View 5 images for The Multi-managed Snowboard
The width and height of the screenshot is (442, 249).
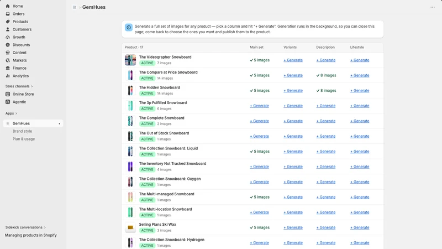(x=260, y=198)
